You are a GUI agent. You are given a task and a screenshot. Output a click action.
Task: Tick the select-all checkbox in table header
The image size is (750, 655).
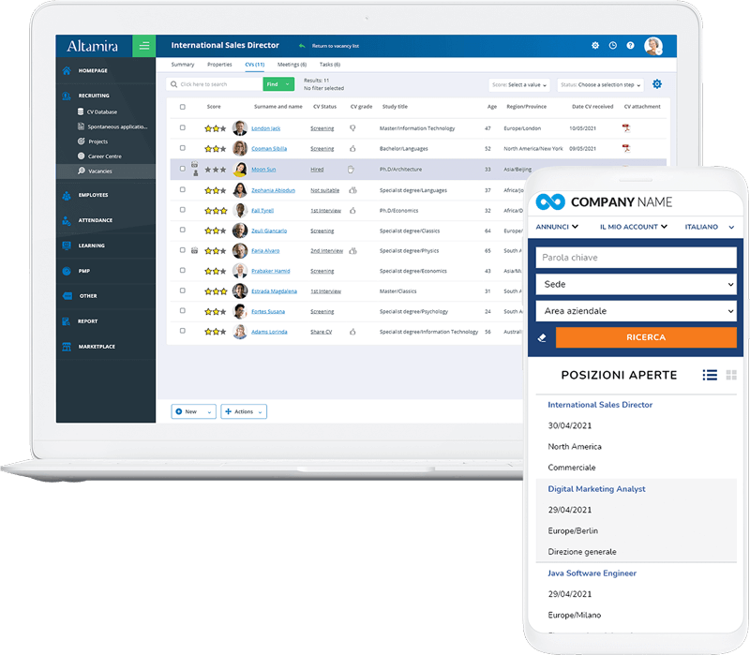pos(182,107)
